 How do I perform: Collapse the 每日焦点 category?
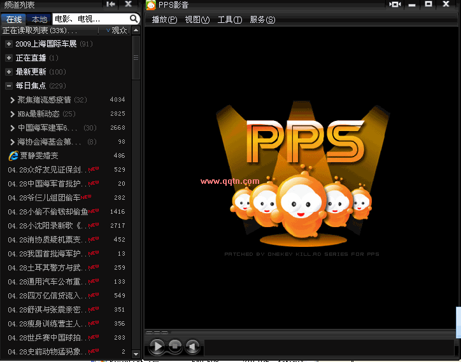pos(9,86)
